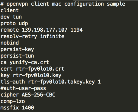Click the port number 1194
Image resolution: width=138 pixels, height=112 pixels.
(x=77, y=30)
